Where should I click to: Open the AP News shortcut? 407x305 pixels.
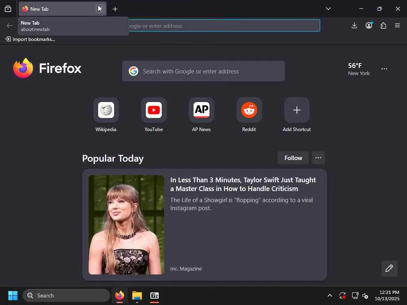(x=202, y=115)
